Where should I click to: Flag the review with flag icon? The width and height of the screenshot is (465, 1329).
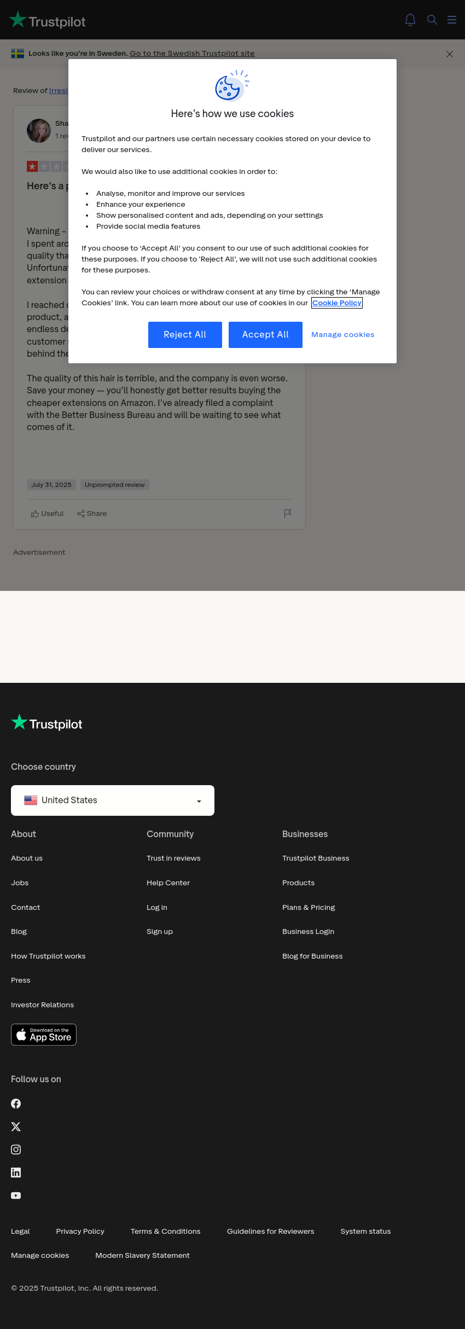(288, 513)
